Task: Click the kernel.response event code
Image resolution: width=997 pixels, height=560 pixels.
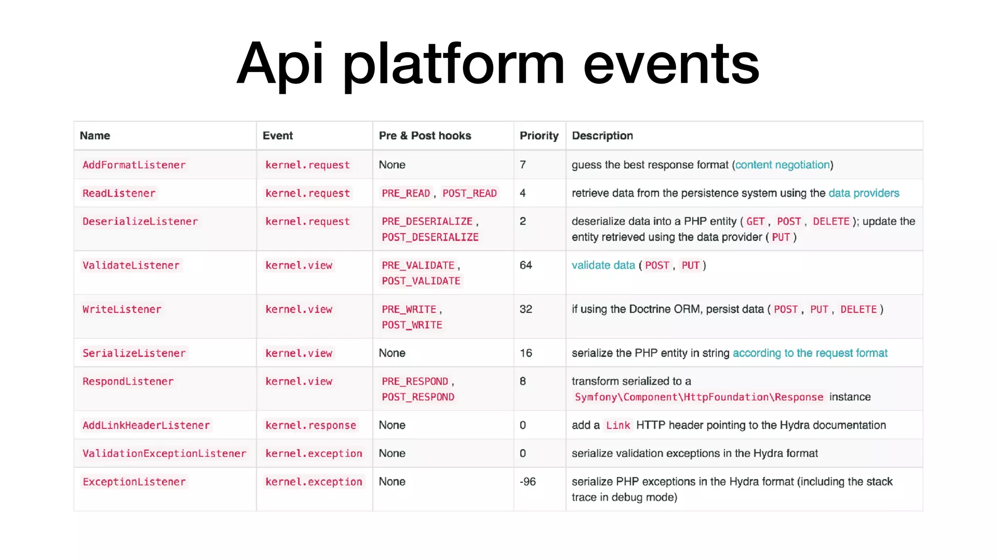Action: point(311,425)
